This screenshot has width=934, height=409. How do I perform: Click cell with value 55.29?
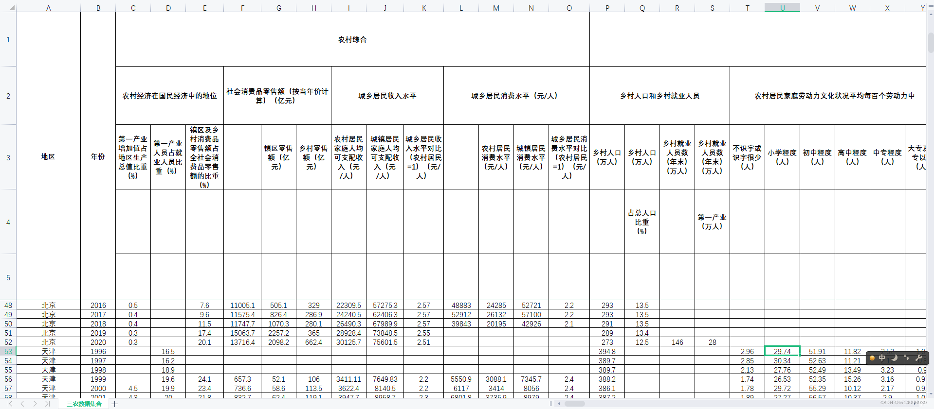coord(817,388)
